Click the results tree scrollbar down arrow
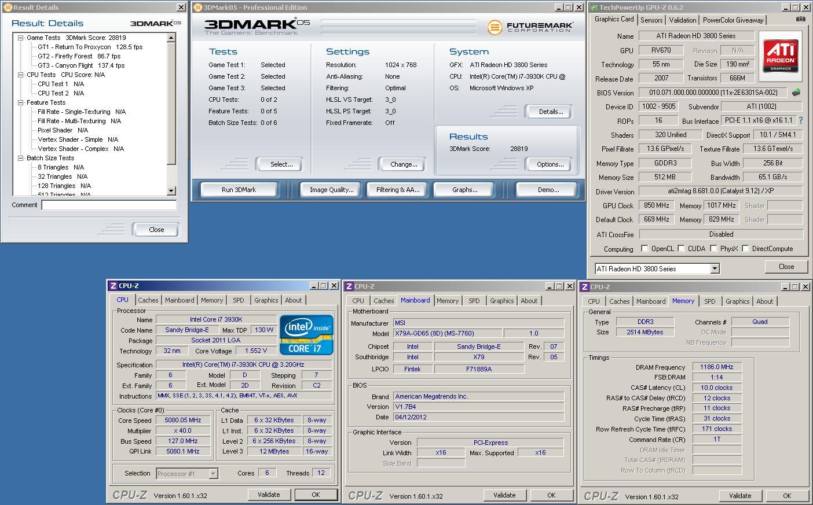 point(171,191)
